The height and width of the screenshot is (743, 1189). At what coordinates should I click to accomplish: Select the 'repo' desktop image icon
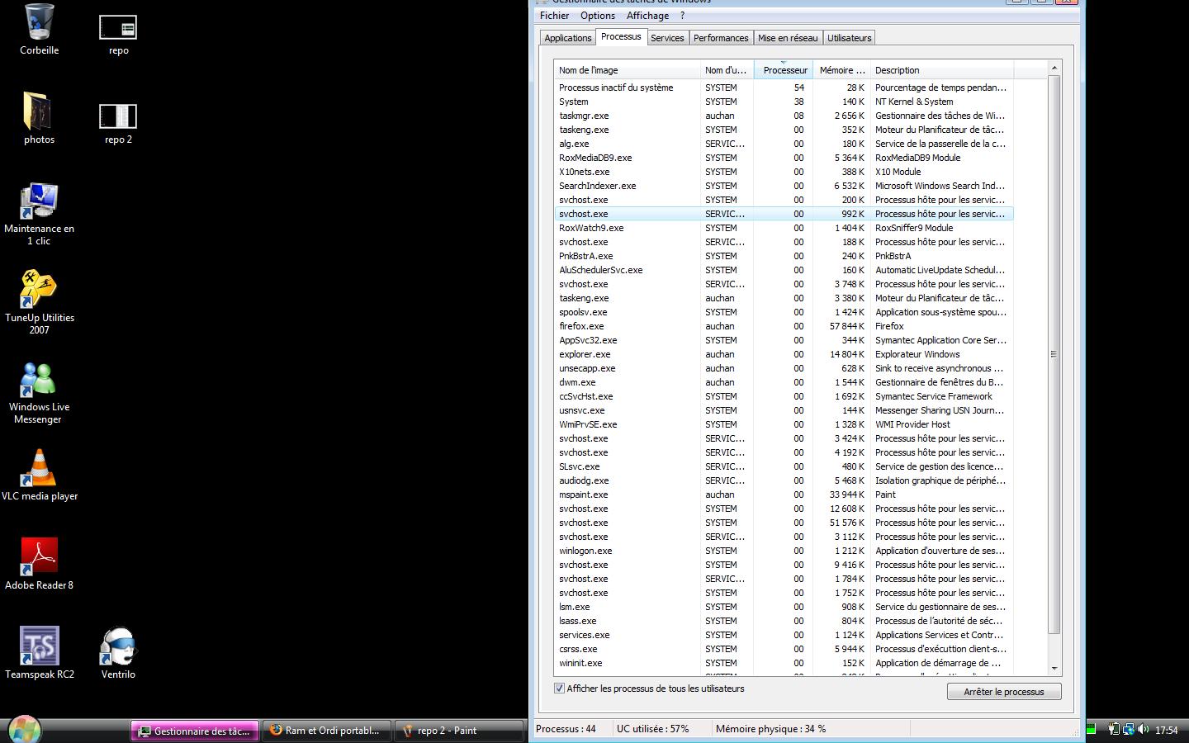point(118,34)
